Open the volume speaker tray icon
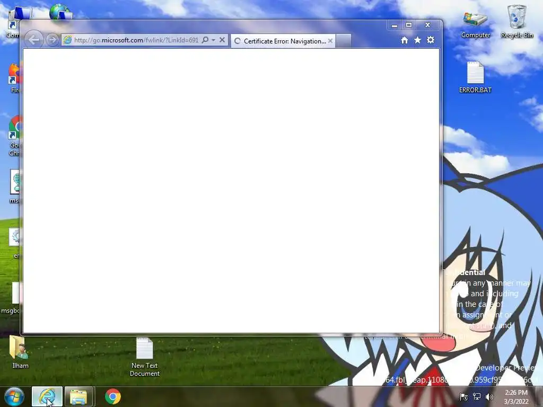543x407 pixels. pos(489,397)
